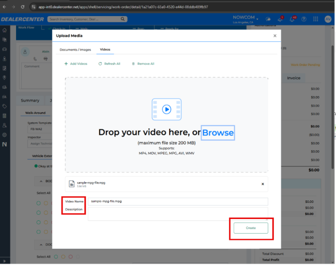Screen dimensions: 336x265
Task: Click the message icon under Alvin
Action: pyautogui.click(x=45, y=59)
